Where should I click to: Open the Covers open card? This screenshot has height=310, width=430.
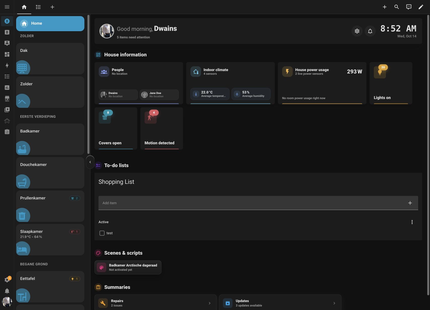pyautogui.click(x=116, y=128)
